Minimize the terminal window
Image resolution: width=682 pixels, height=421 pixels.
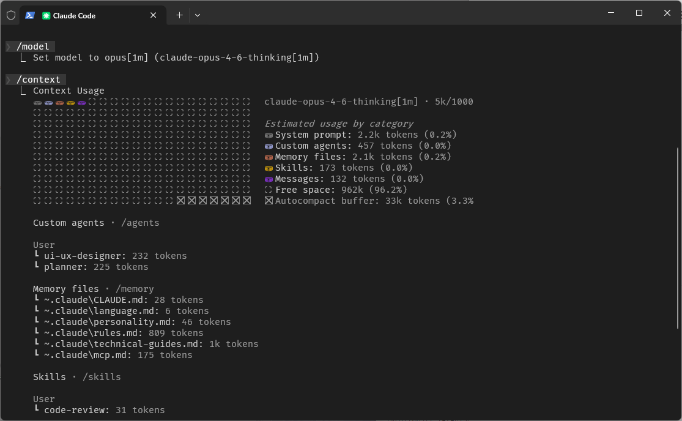click(611, 13)
